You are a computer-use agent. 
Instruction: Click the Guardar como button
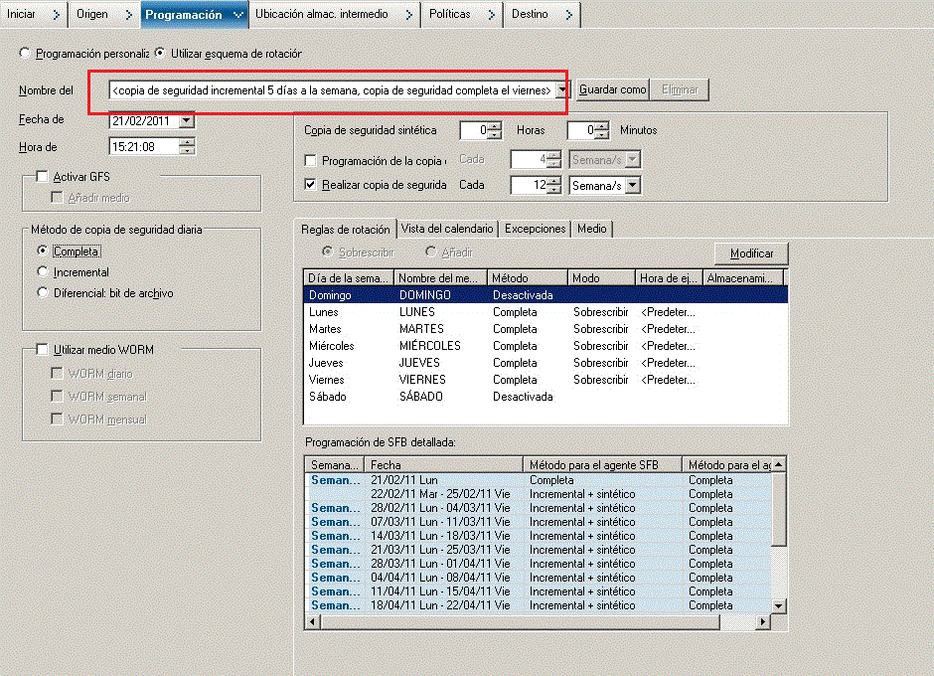pyautogui.click(x=612, y=89)
